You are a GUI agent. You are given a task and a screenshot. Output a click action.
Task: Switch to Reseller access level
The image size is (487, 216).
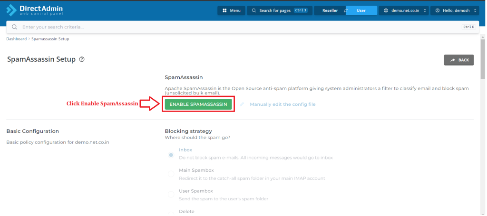(330, 10)
